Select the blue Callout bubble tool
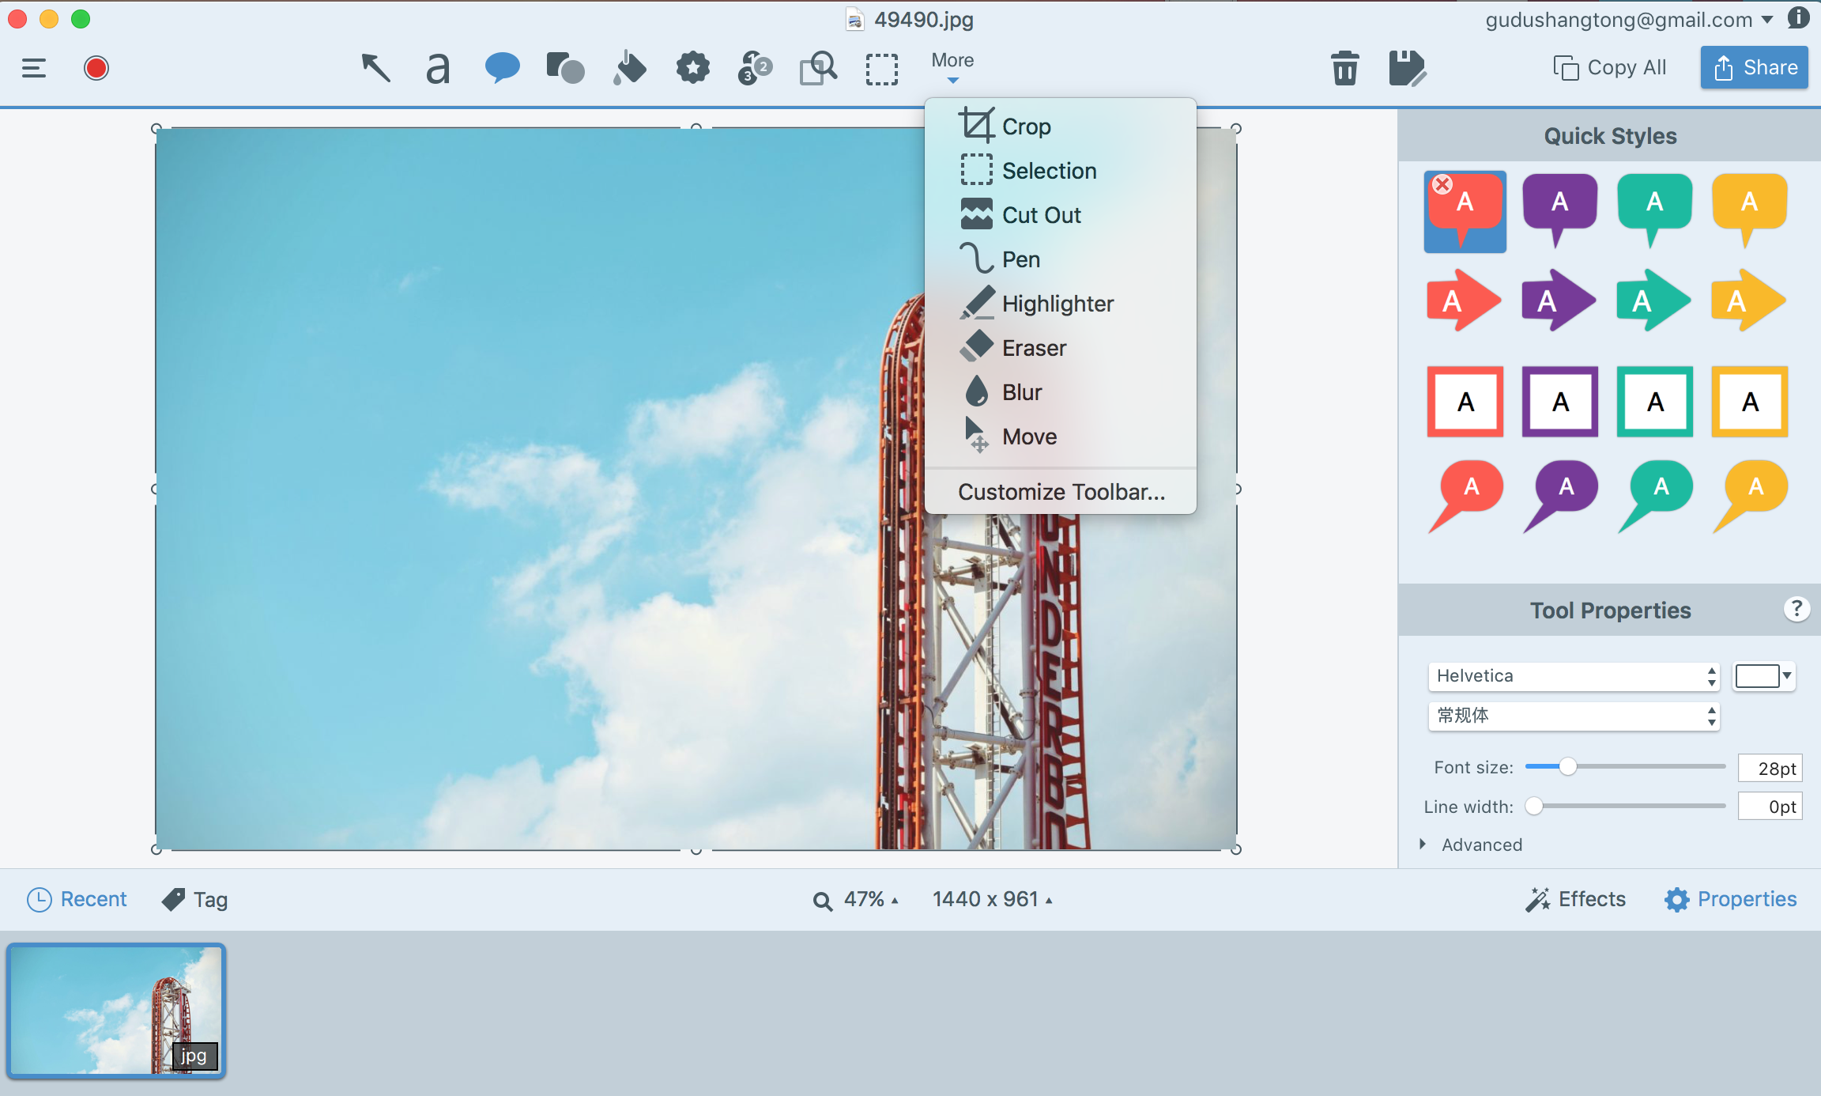This screenshot has height=1096, width=1821. pyautogui.click(x=502, y=68)
